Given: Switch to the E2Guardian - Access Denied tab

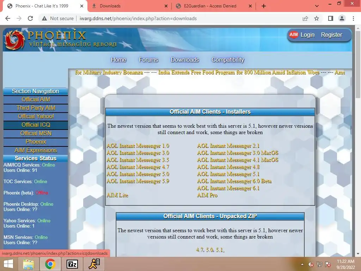Looking at the screenshot, I should coord(213,6).
